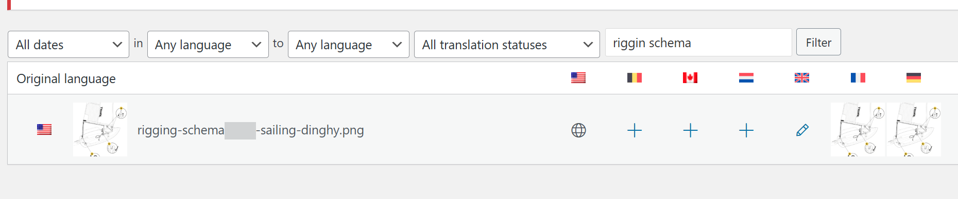Open the target Any language dropdown after 'to'
The height and width of the screenshot is (199, 958).
[349, 45]
